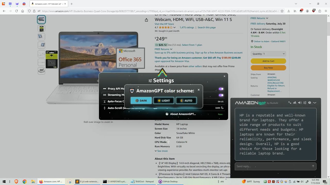
Task: Toggle the Proxy API Mode switch
Action: (221, 89)
